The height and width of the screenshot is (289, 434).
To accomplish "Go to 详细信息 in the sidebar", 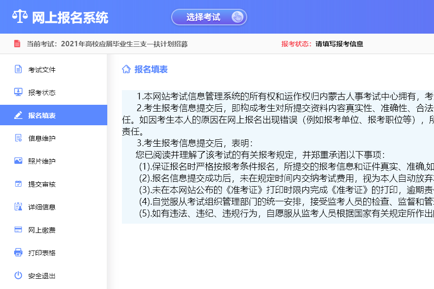I will pyautogui.click(x=42, y=207).
